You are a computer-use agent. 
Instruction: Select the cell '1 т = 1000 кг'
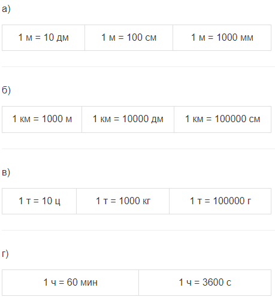pyautogui.click(x=123, y=201)
